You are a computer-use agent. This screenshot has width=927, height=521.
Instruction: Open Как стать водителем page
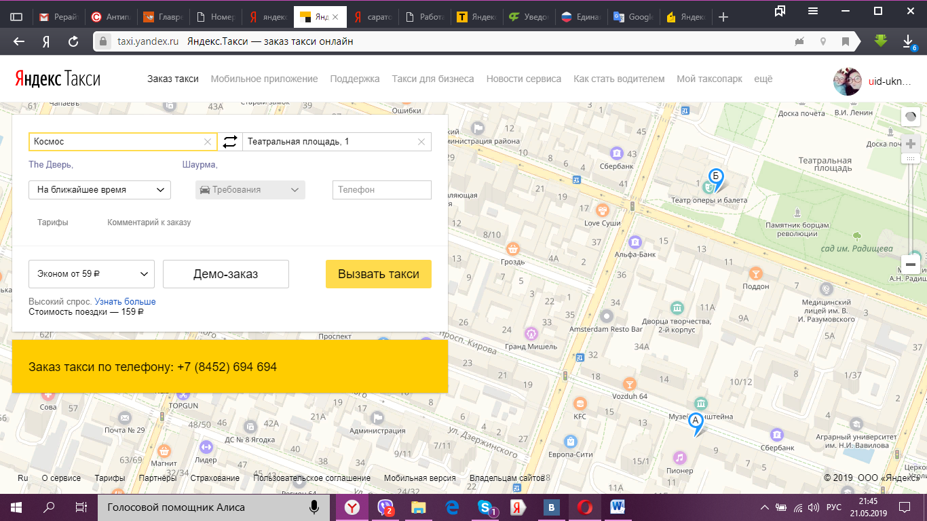[x=619, y=79]
